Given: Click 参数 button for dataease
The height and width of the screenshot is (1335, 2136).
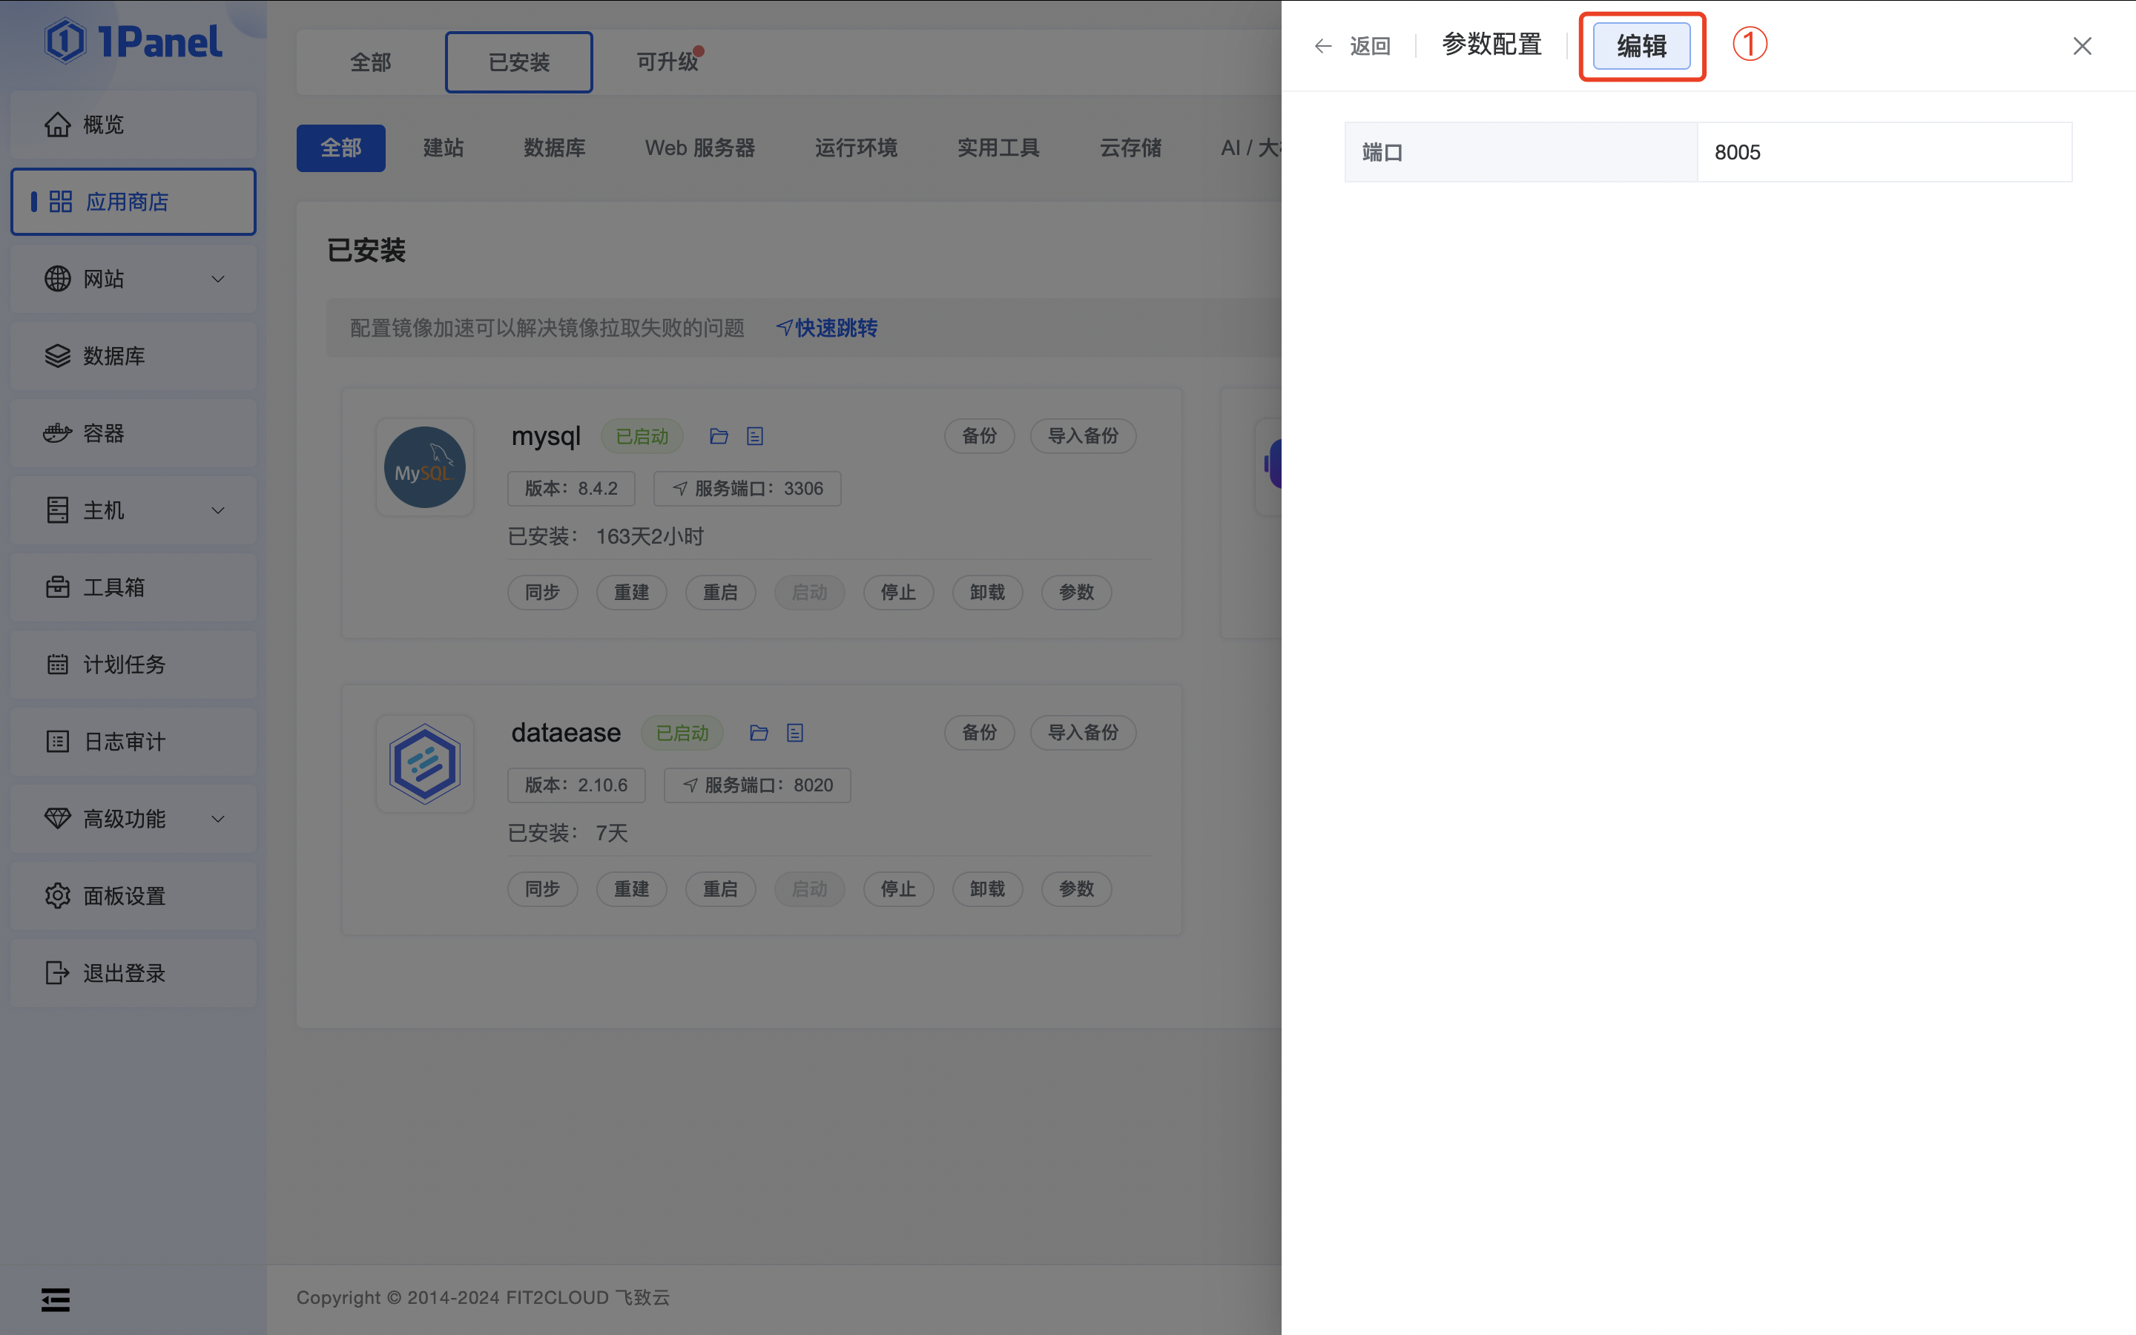Looking at the screenshot, I should 1076,889.
